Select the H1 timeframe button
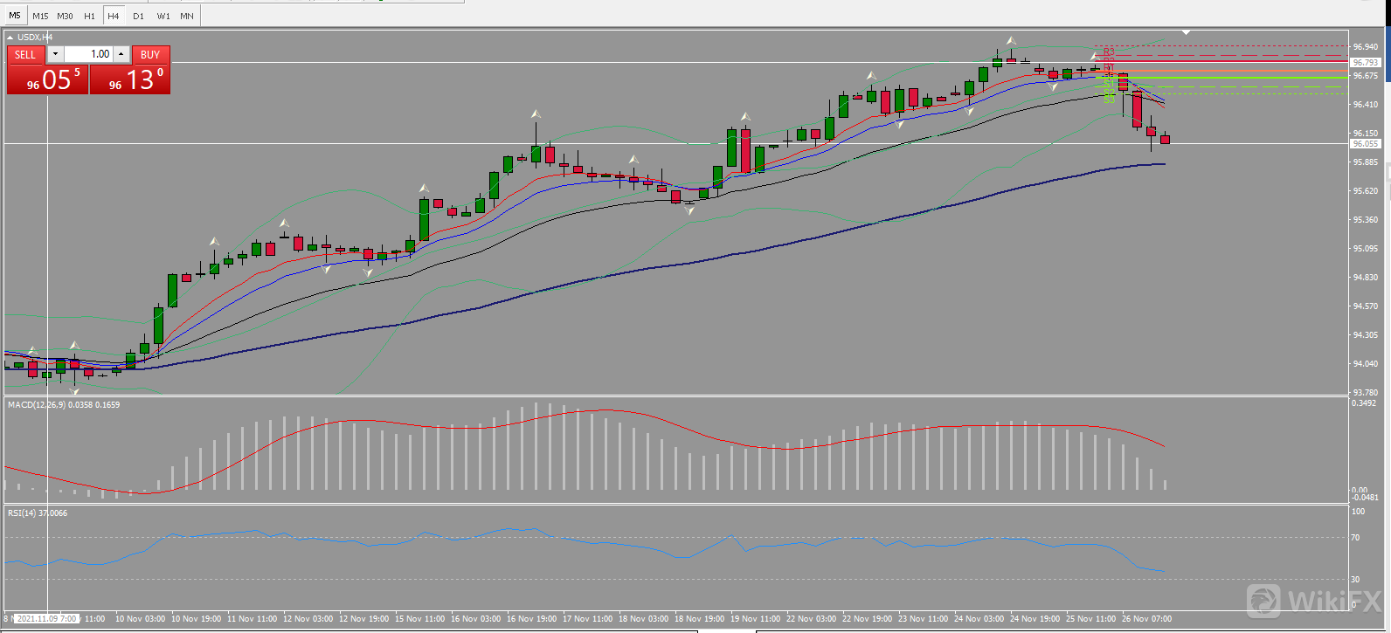 point(89,16)
